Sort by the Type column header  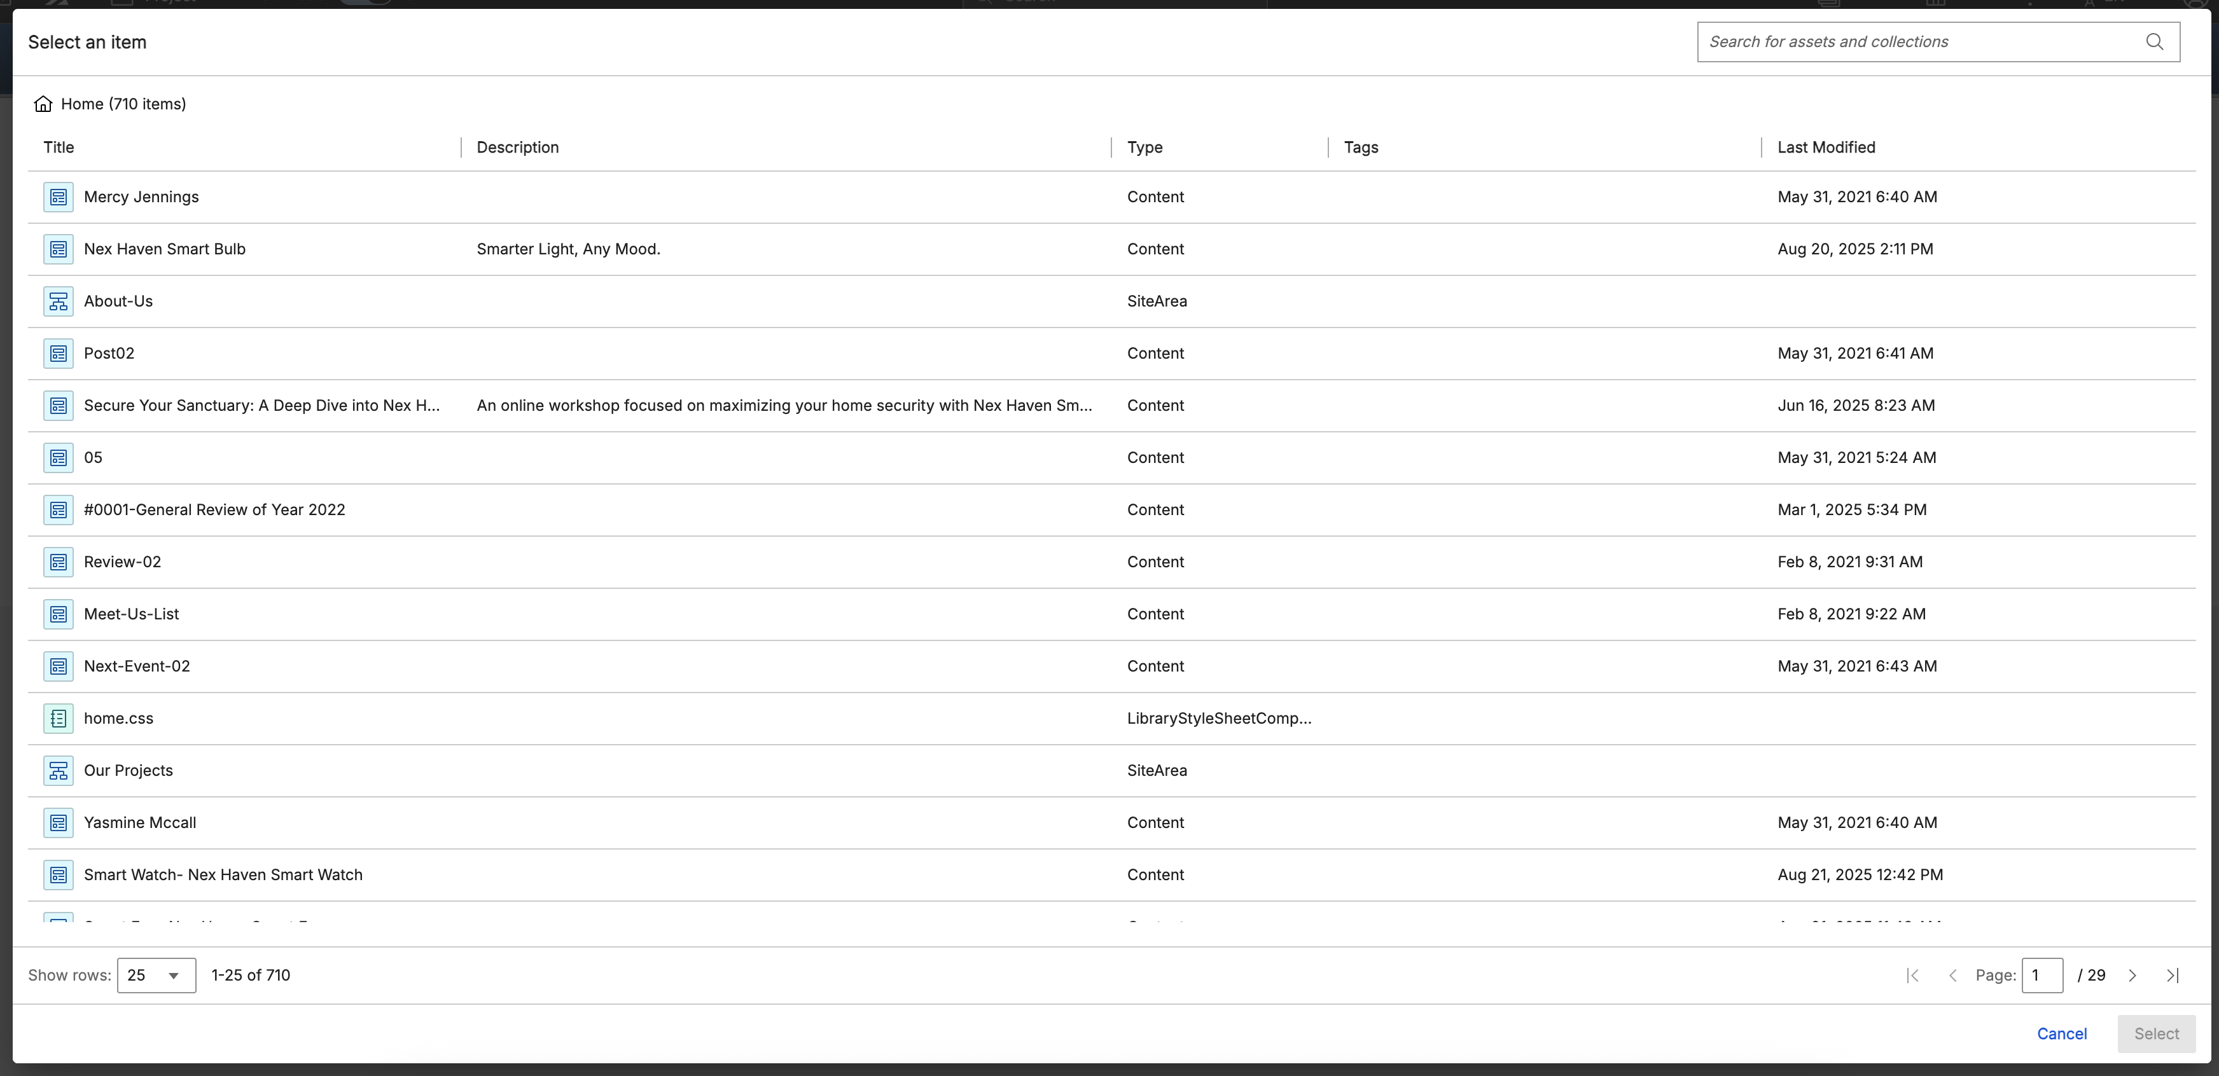click(x=1144, y=147)
